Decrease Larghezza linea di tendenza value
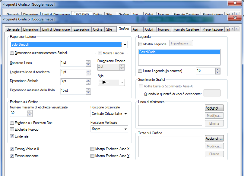The image size is (244, 176). click(x=88, y=74)
